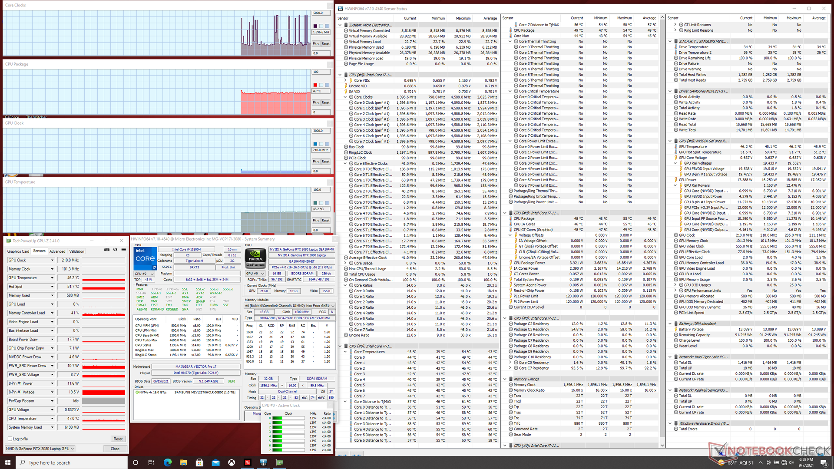This screenshot has width=834, height=469.
Task: Switch to GPU-Z taskbar icon
Action: click(x=279, y=462)
